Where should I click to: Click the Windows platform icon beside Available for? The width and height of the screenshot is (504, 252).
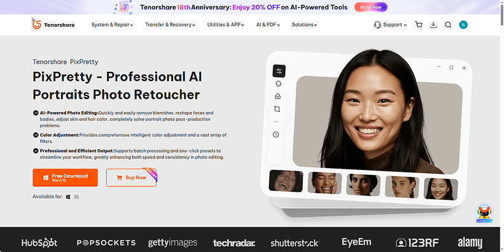[x=68, y=197]
